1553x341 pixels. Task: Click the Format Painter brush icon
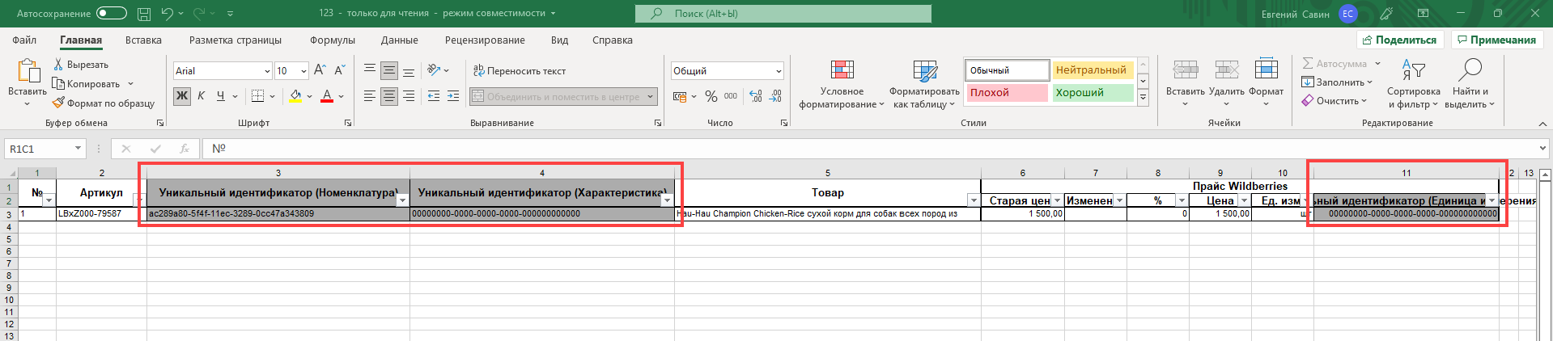[x=58, y=103]
